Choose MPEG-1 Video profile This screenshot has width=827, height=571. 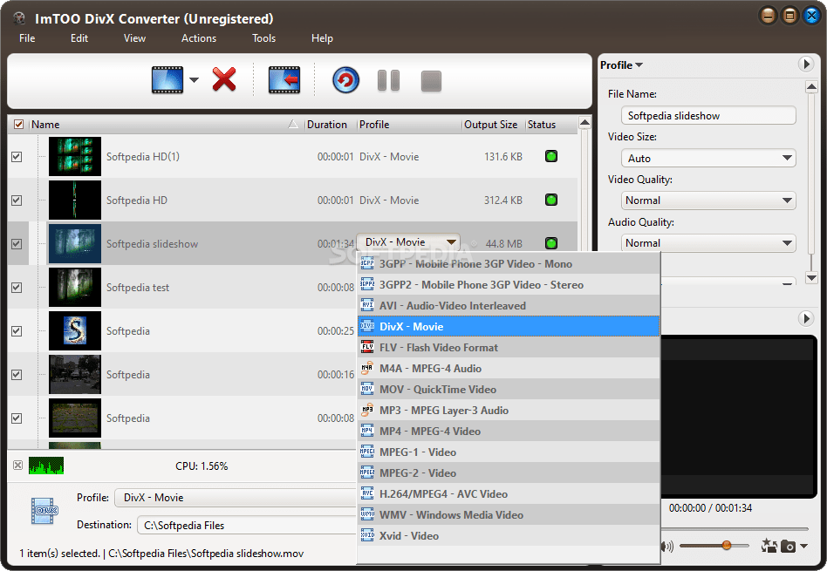[x=509, y=452]
